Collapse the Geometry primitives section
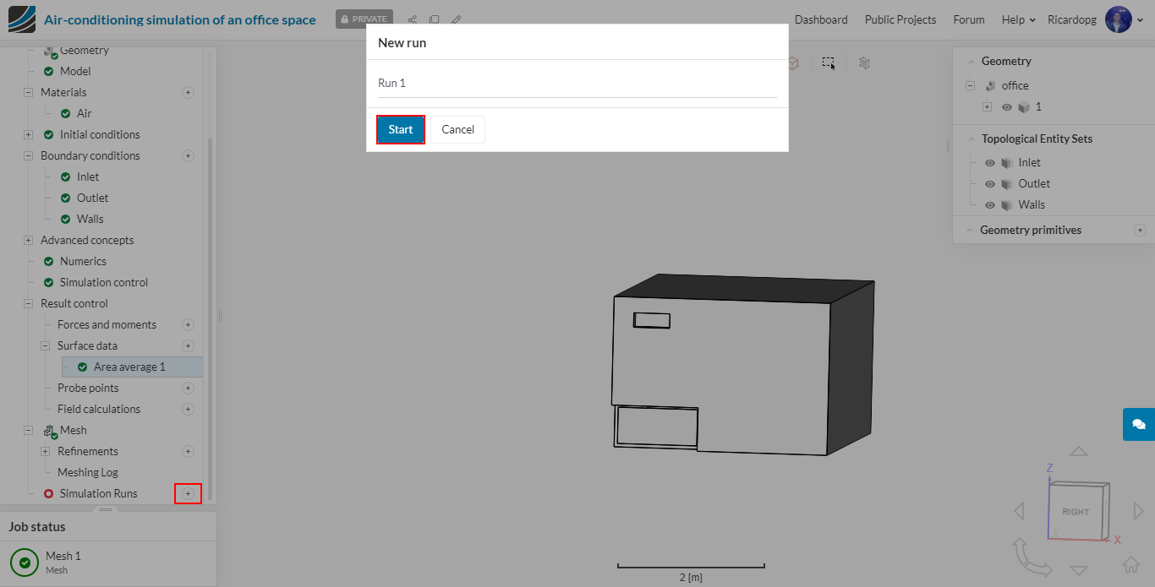The width and height of the screenshot is (1155, 587). (968, 230)
